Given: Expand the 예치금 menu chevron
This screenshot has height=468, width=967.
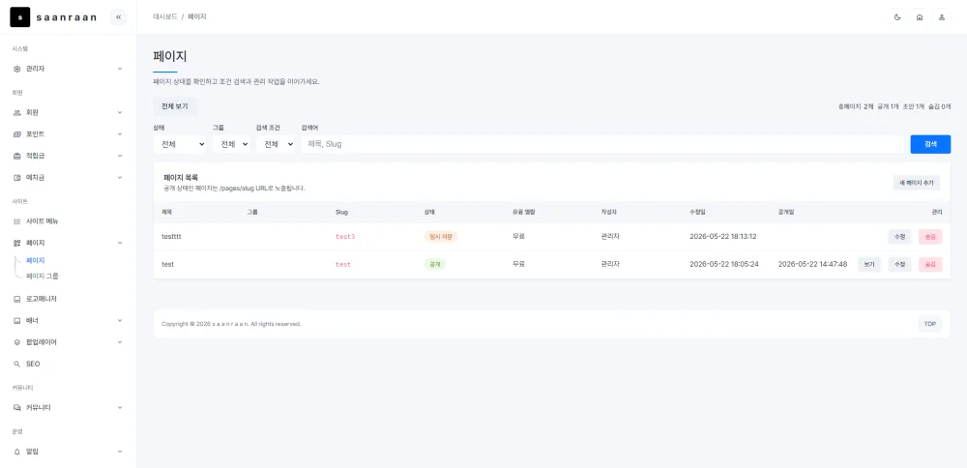Looking at the screenshot, I should coord(120,178).
